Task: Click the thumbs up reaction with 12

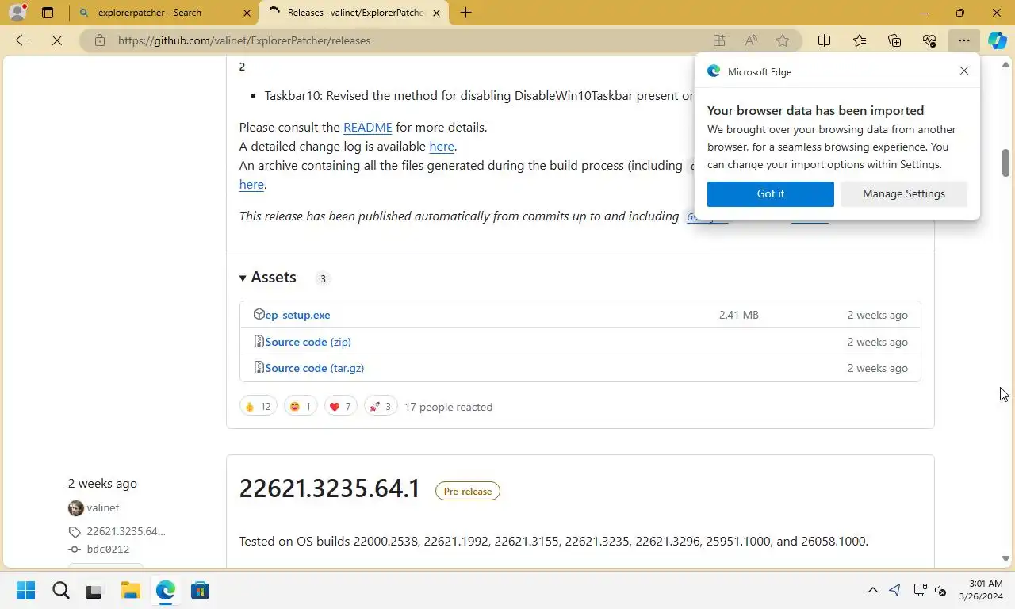Action: (259, 407)
